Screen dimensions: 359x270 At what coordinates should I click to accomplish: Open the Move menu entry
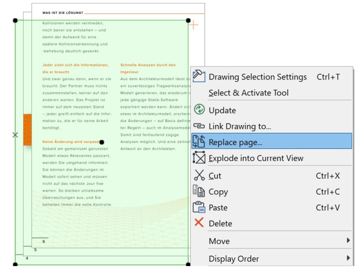[x=272, y=241]
